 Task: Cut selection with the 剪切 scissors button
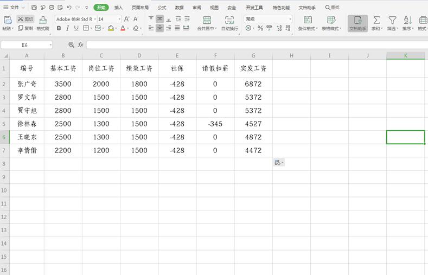coord(25,19)
